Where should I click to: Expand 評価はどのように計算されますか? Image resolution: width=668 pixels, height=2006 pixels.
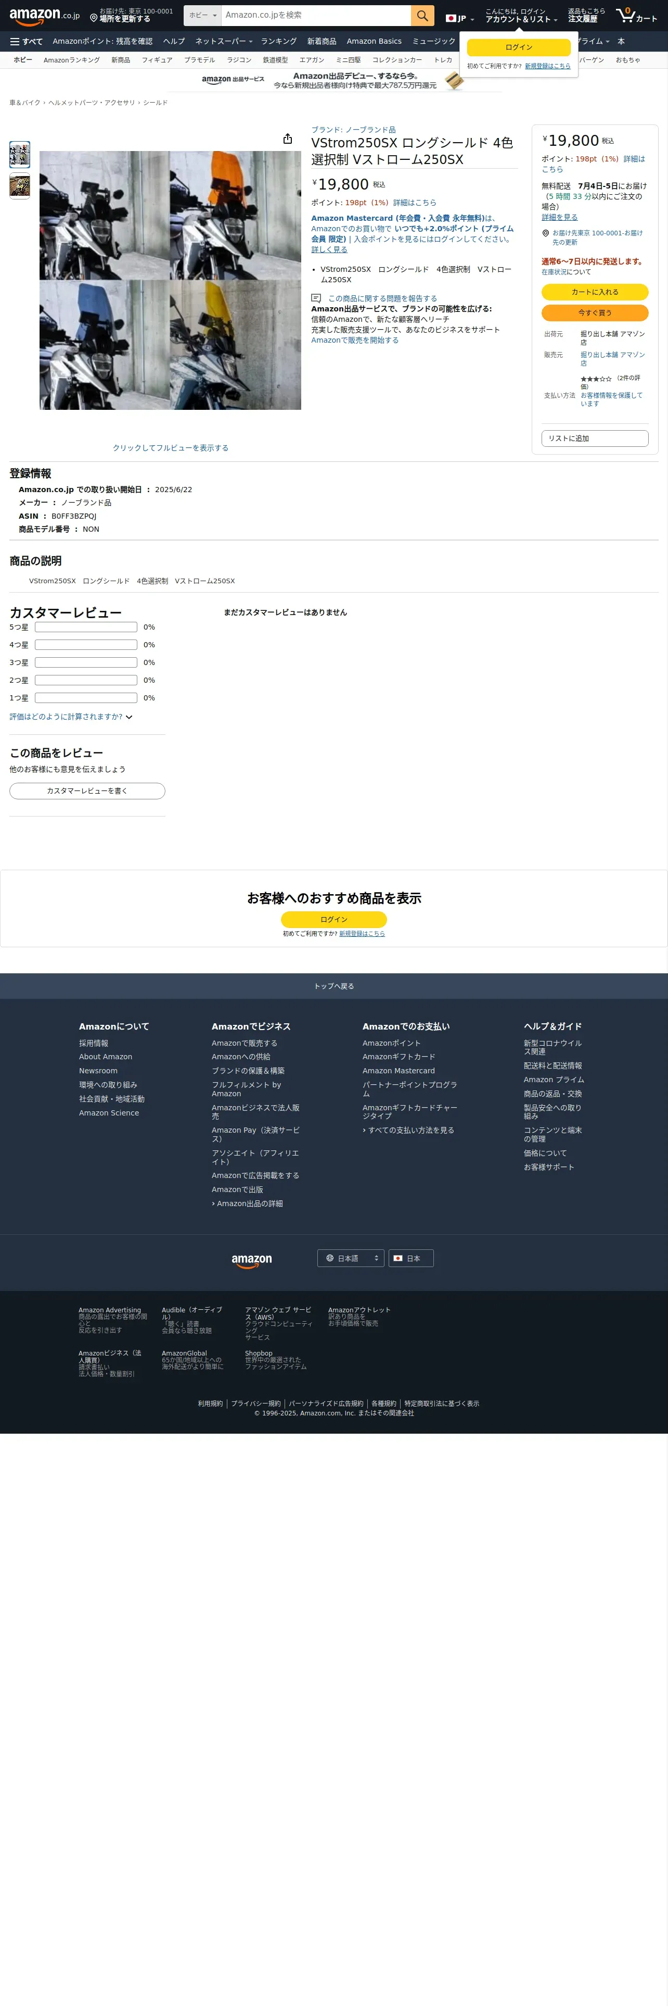[71, 717]
